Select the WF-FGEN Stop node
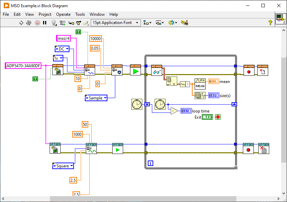Screen dimensions: 287x202 tap(248, 148)
